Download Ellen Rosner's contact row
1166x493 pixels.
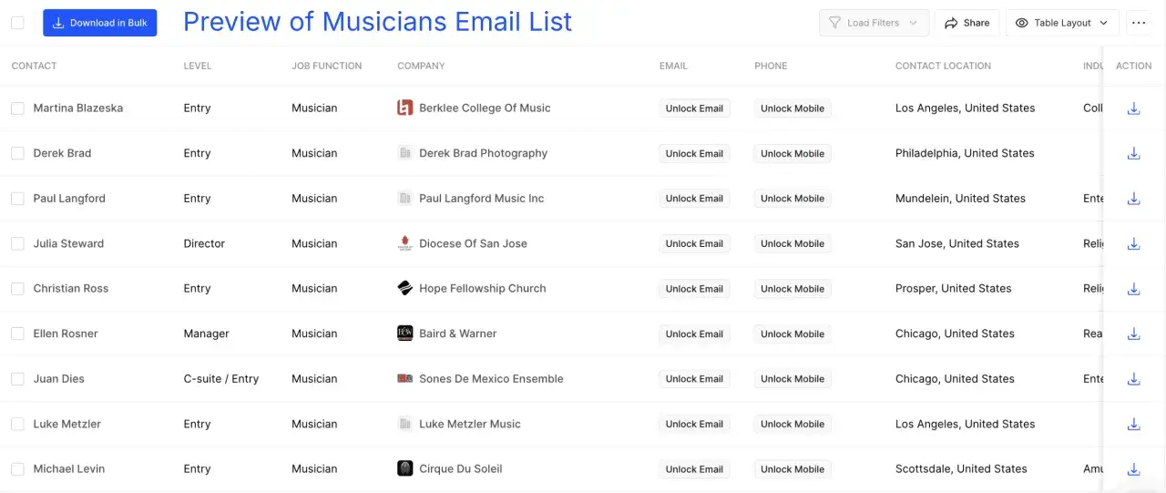click(x=1133, y=334)
